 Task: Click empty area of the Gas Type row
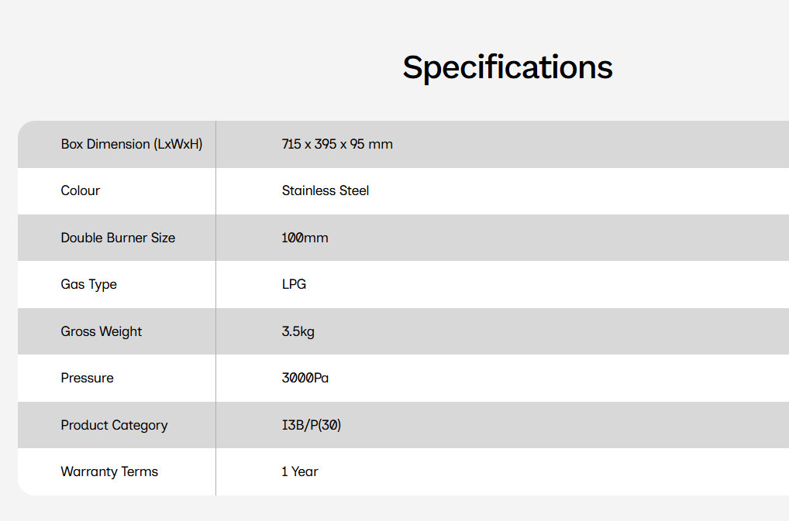(553, 284)
